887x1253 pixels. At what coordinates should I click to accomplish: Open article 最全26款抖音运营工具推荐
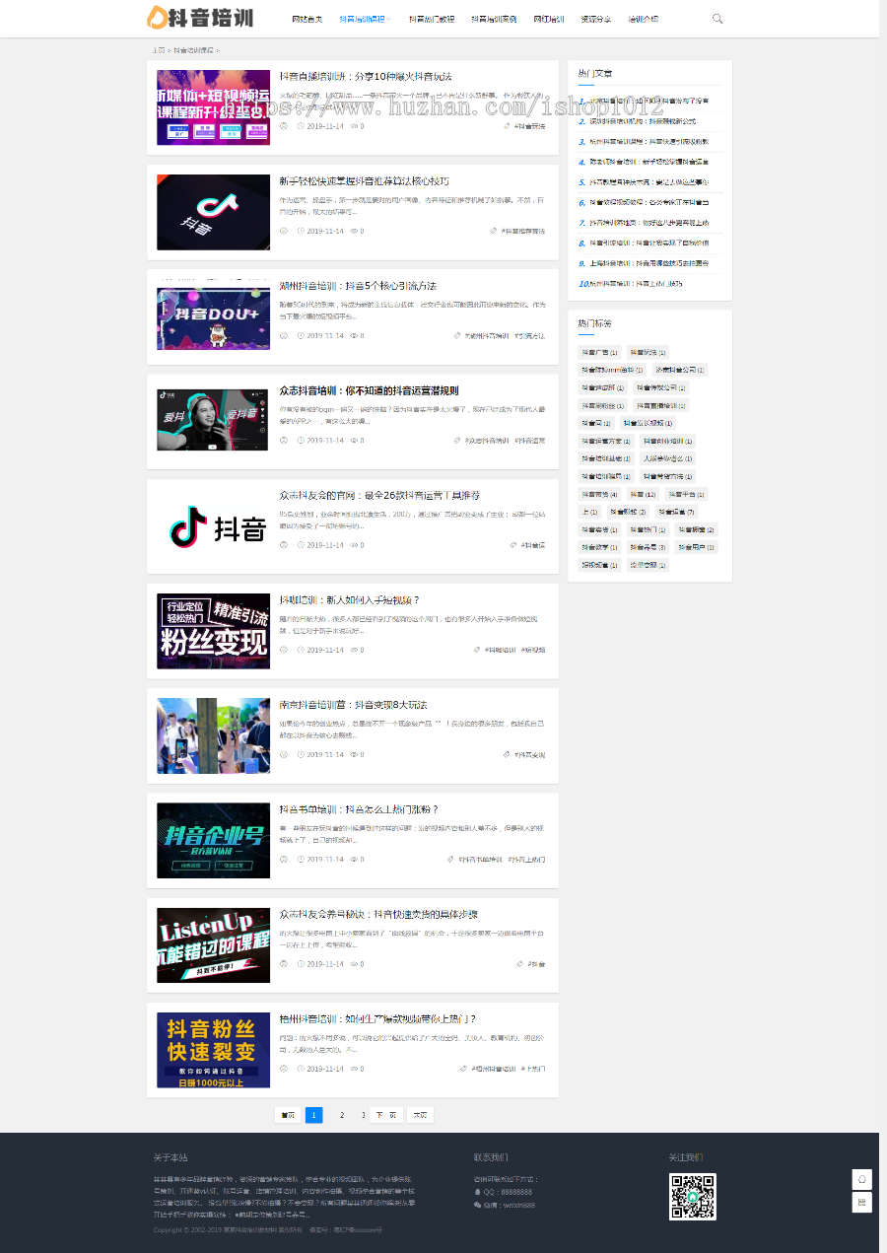click(x=379, y=495)
